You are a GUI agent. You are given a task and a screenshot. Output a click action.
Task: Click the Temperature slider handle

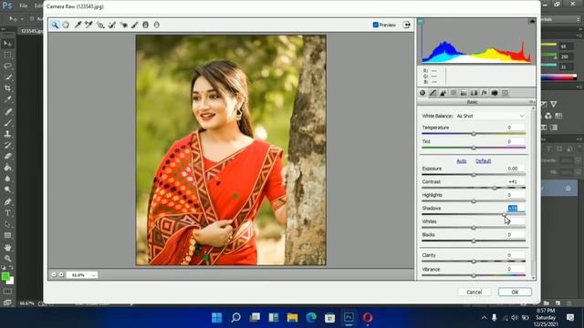pyautogui.click(x=474, y=134)
